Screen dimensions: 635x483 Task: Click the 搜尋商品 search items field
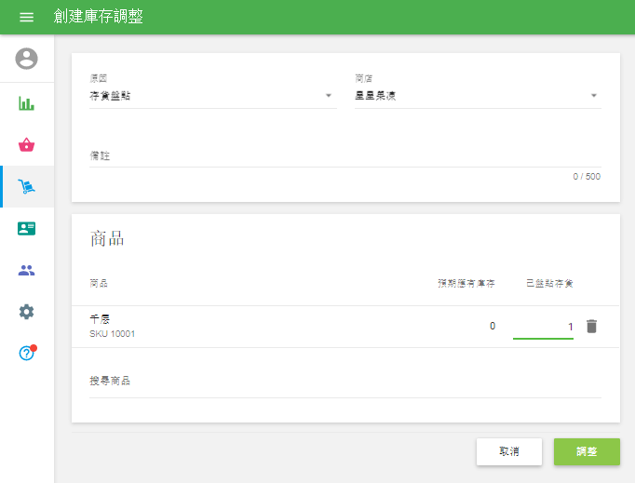345,382
